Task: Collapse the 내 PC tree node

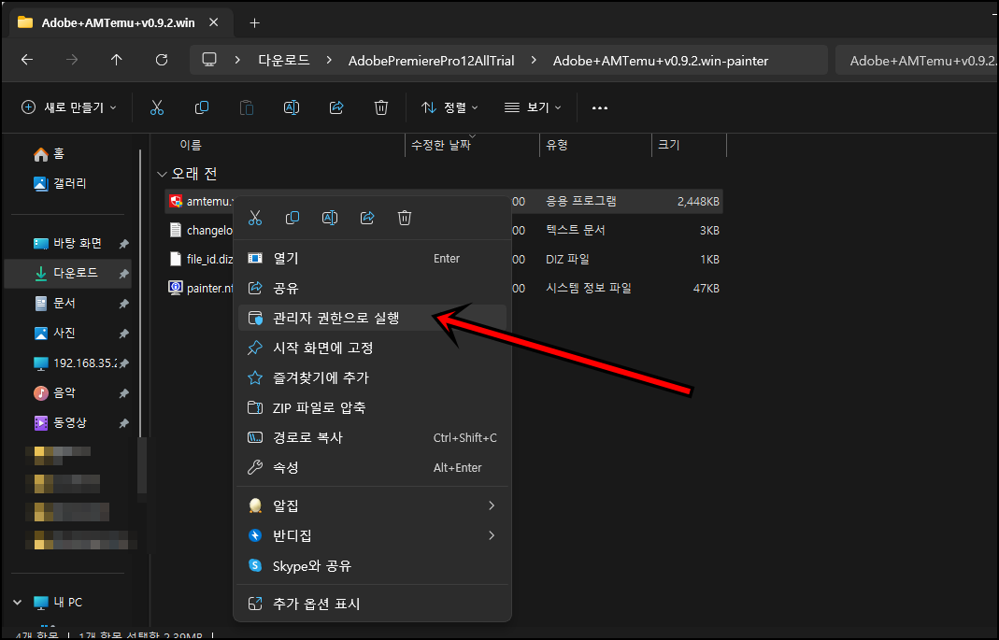Action: (x=17, y=603)
